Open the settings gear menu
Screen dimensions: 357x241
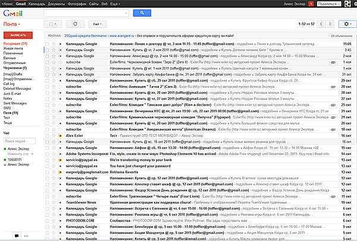[x=347, y=24]
